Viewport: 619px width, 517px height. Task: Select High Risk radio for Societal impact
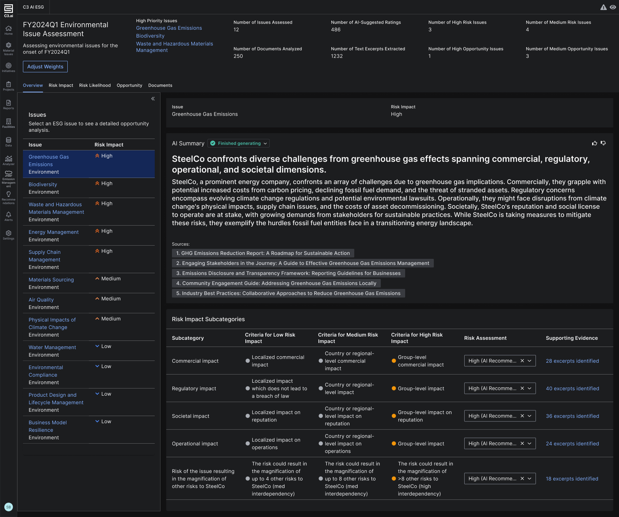click(x=394, y=416)
